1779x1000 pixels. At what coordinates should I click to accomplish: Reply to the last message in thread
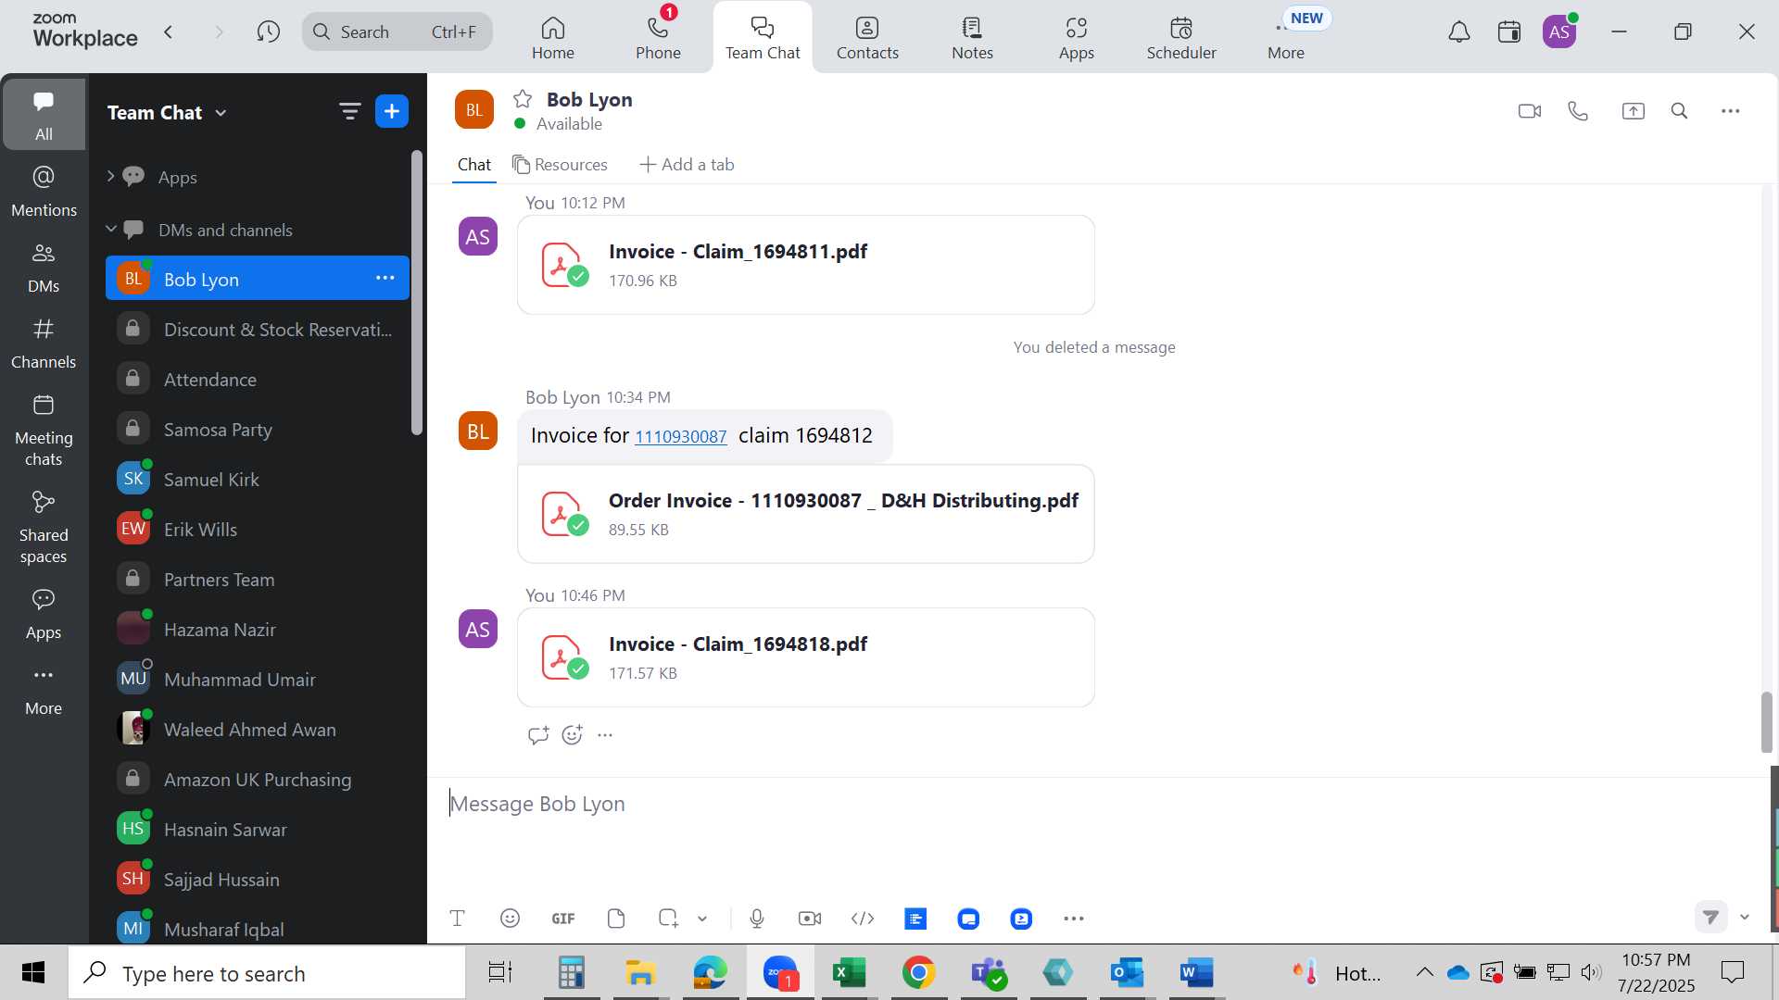(537, 735)
